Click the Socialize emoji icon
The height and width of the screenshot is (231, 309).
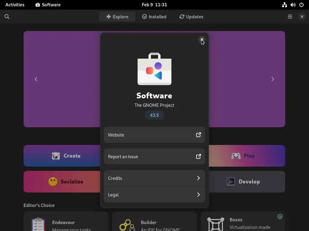[x=53, y=181]
